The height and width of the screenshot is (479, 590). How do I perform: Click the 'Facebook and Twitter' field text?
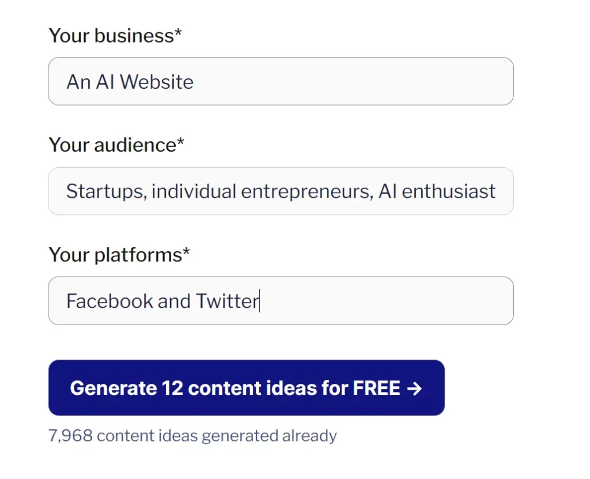[x=161, y=300]
